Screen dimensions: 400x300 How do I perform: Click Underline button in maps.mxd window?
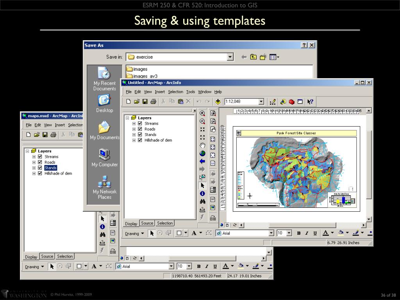click(x=215, y=266)
